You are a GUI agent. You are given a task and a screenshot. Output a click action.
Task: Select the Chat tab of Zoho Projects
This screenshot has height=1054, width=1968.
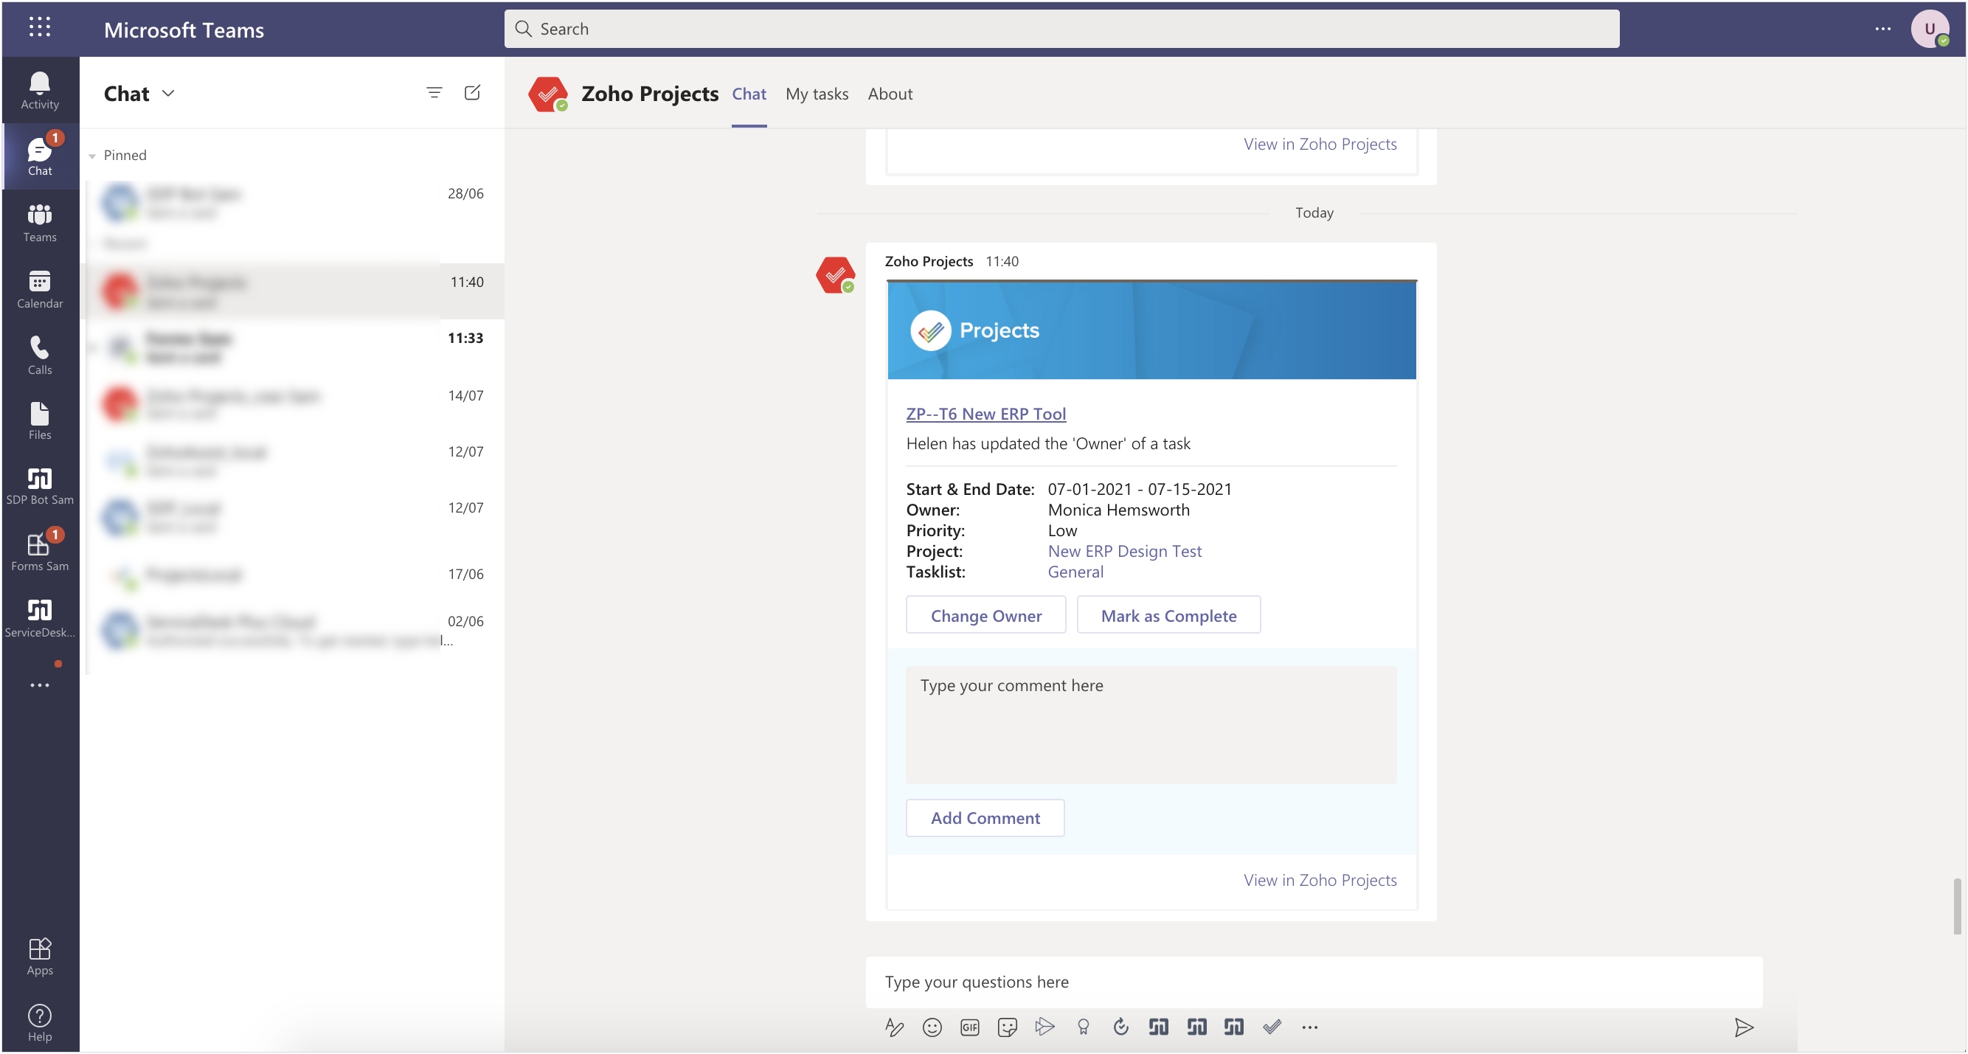(x=749, y=93)
